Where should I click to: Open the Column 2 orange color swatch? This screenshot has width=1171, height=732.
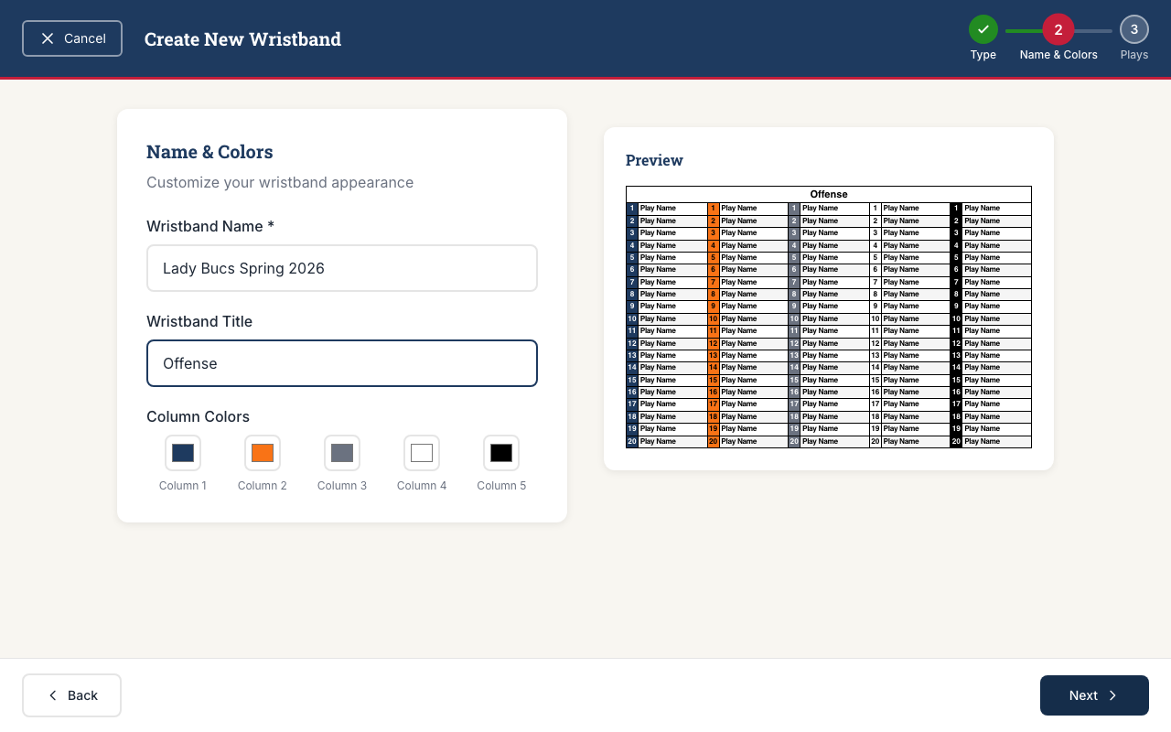(263, 453)
